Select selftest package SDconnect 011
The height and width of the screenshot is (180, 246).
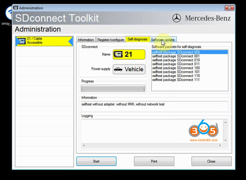(190, 64)
